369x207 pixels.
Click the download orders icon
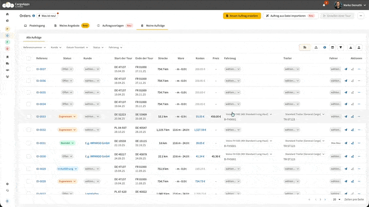351,47
